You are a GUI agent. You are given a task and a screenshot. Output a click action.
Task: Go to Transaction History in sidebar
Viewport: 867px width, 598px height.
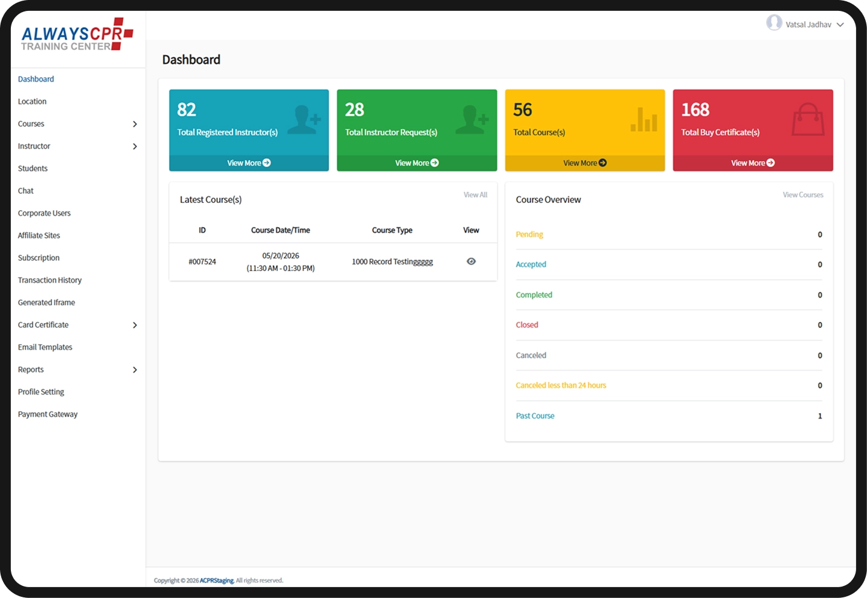[50, 280]
